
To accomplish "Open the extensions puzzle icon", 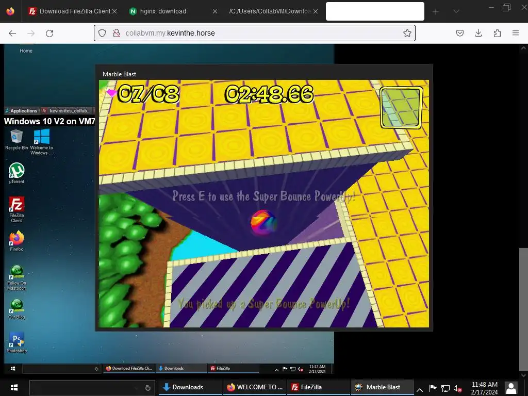I will tap(497, 33).
